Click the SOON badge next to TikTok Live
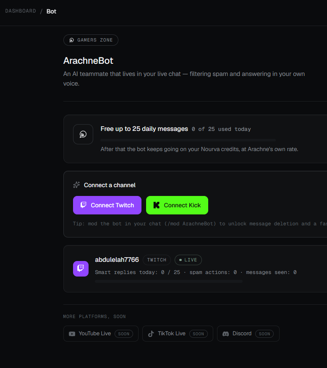The height and width of the screenshot is (368, 327). (199, 334)
